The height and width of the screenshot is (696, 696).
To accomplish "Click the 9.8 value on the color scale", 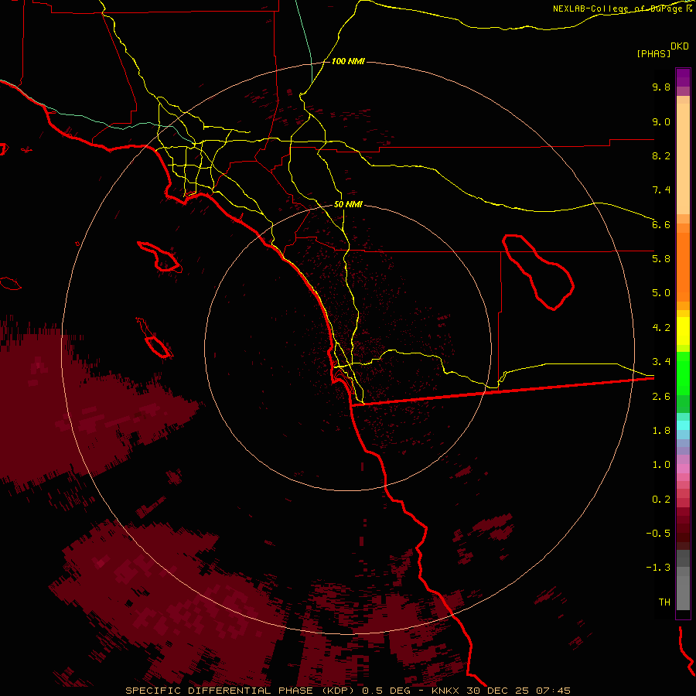I will click(661, 87).
